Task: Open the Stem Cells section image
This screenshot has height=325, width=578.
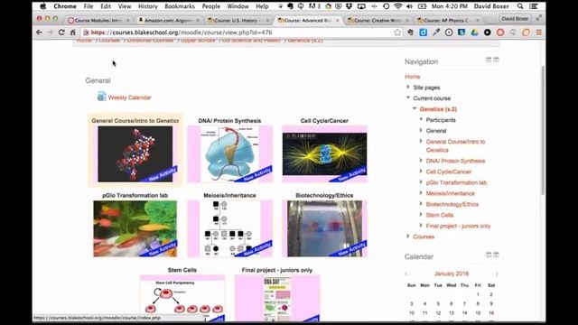Action: click(182, 298)
